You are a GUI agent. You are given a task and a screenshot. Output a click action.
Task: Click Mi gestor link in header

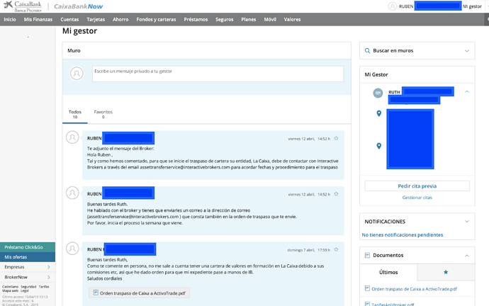coord(472,6)
